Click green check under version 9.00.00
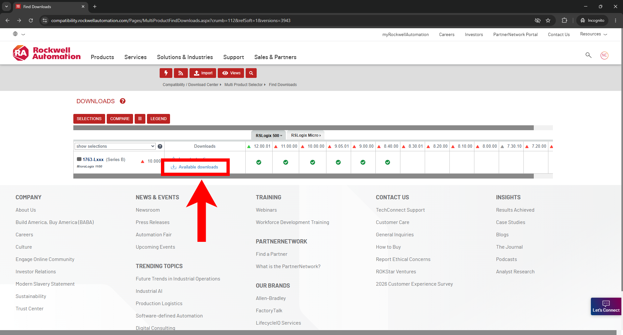This screenshot has width=623, height=335. coord(363,162)
